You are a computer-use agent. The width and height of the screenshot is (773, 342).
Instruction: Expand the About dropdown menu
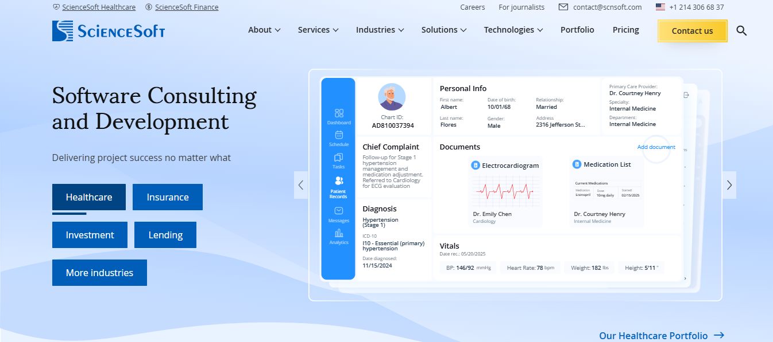(264, 30)
